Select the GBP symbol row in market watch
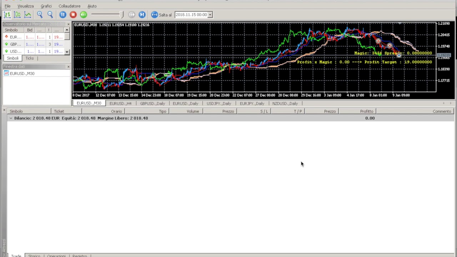Screen dimensions: 457x257 pyautogui.click(x=33, y=44)
